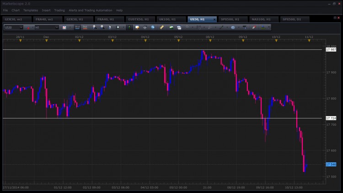Toggle Bid price display
The height and width of the screenshot is (193, 343).
tap(77, 27)
